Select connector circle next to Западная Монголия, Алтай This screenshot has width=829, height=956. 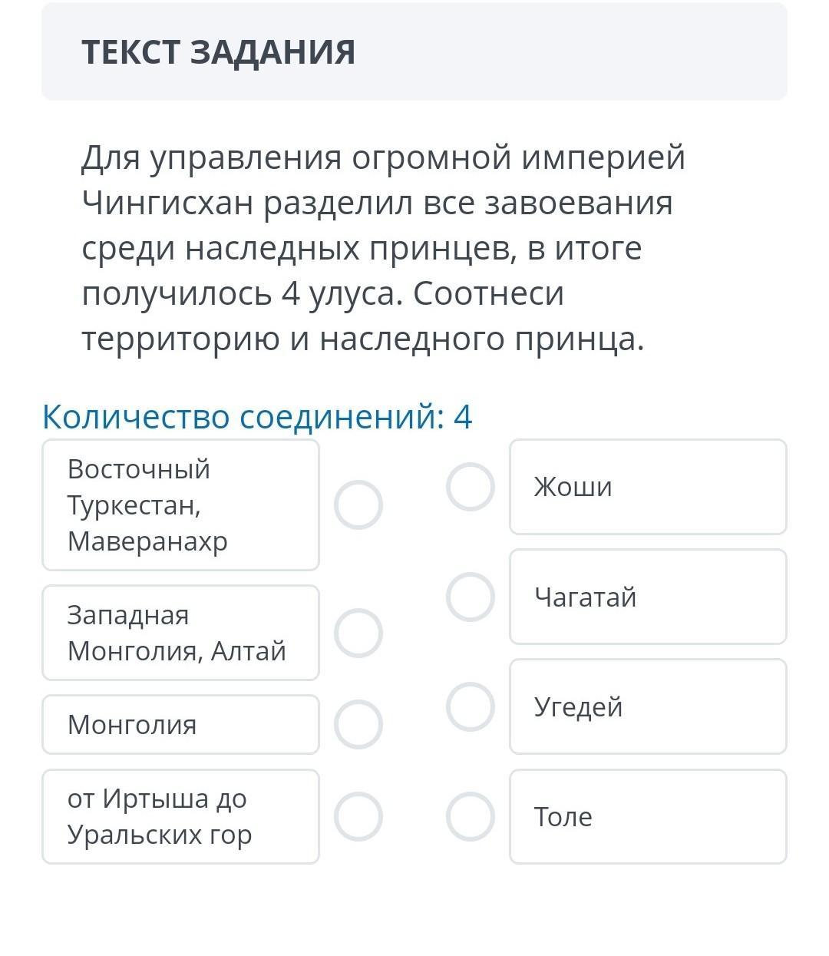click(358, 633)
